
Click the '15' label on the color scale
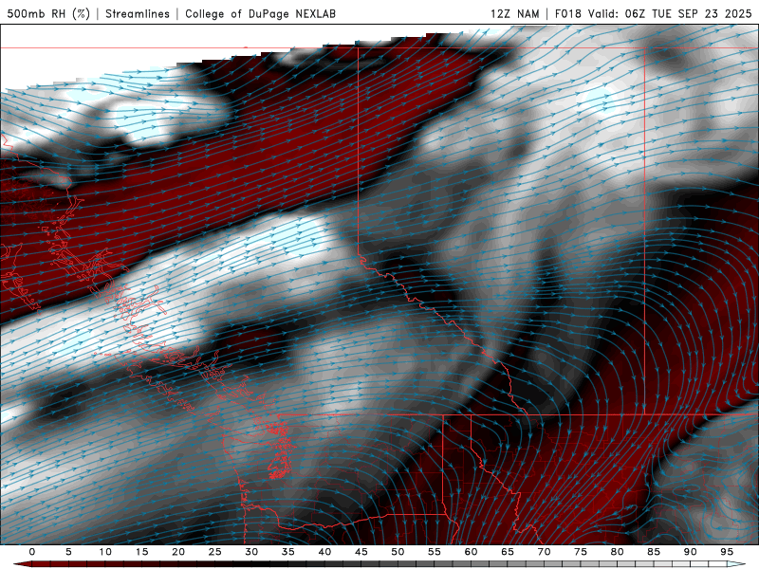click(x=141, y=552)
